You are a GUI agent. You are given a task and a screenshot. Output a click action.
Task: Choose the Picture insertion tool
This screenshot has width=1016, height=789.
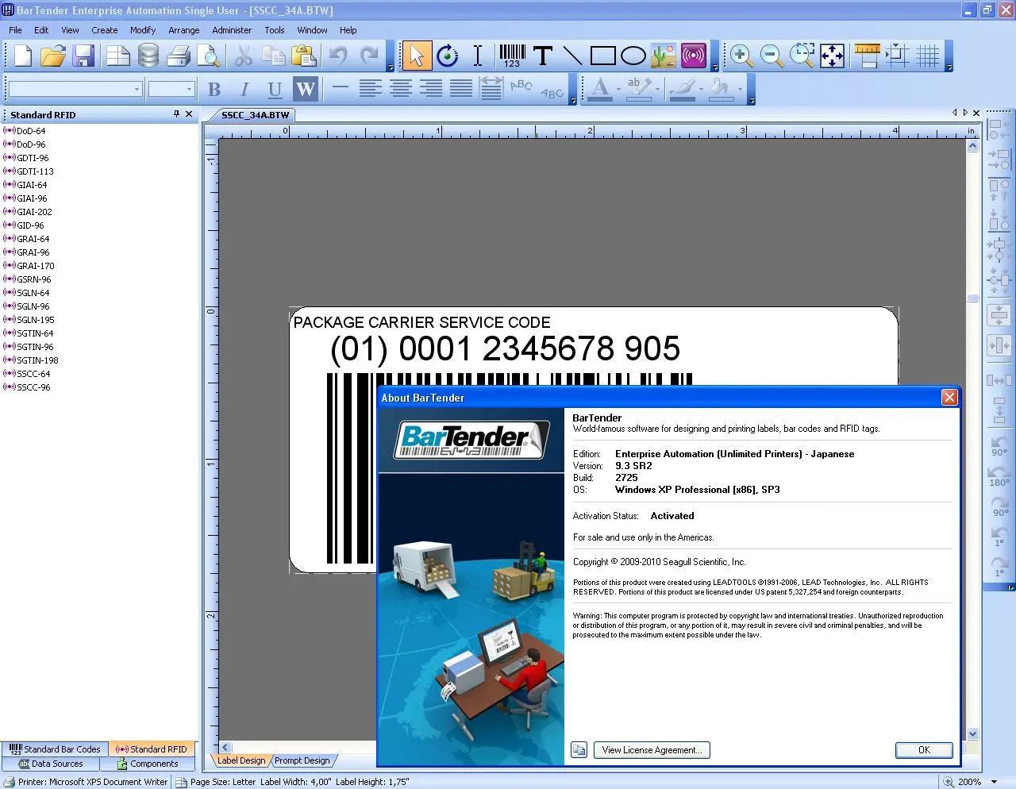[664, 56]
